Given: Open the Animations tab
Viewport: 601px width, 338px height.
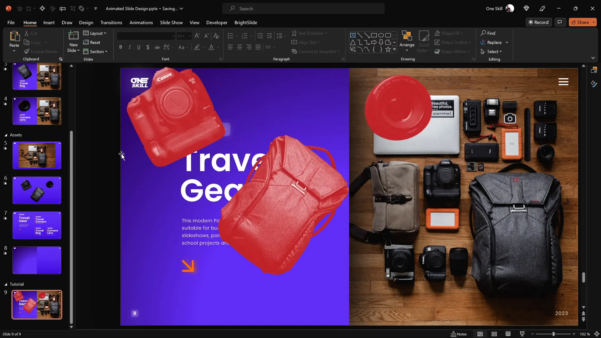Looking at the screenshot, I should 141,23.
